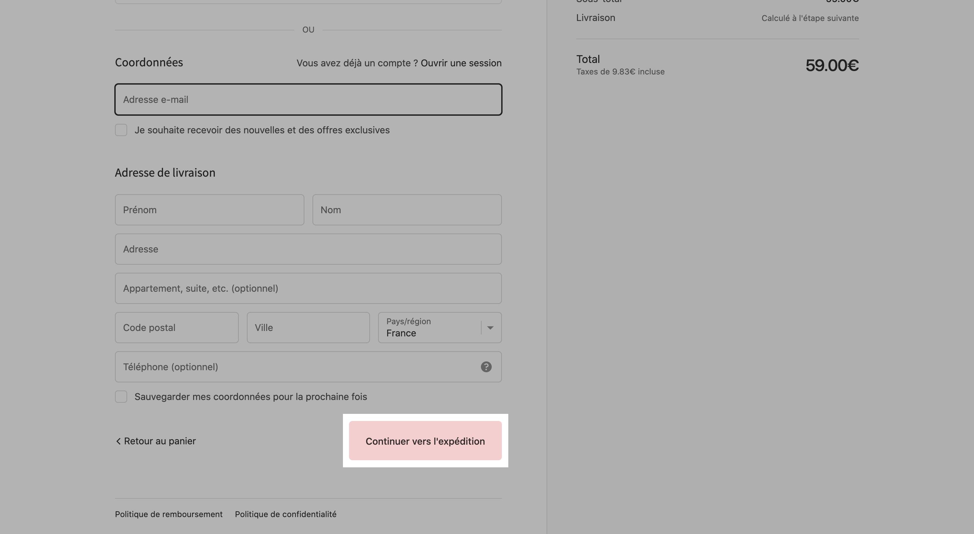Click the Coordonnées heading
Viewport: 974px width, 534px height.
(148, 63)
